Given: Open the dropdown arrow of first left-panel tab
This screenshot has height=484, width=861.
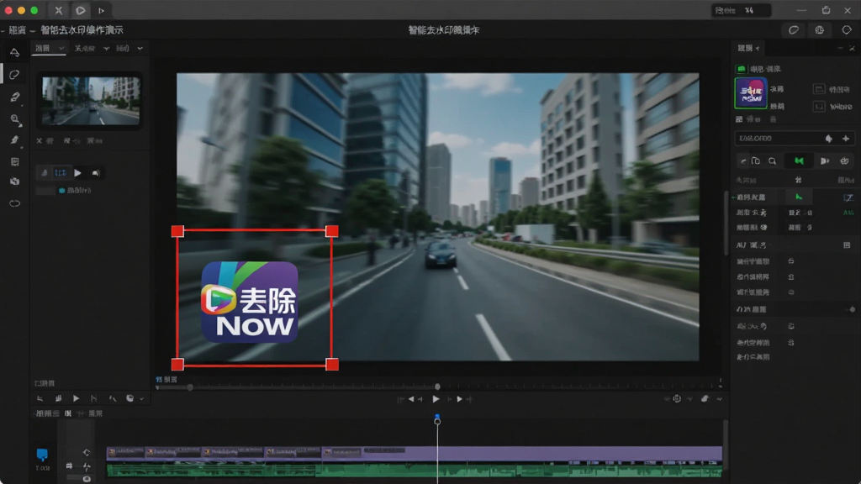Looking at the screenshot, I should point(61,48).
